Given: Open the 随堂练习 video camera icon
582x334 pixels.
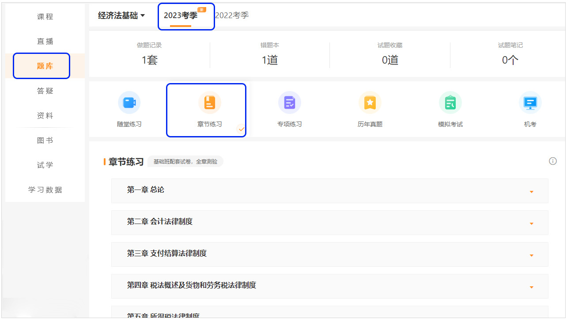Looking at the screenshot, I should coord(129,103).
